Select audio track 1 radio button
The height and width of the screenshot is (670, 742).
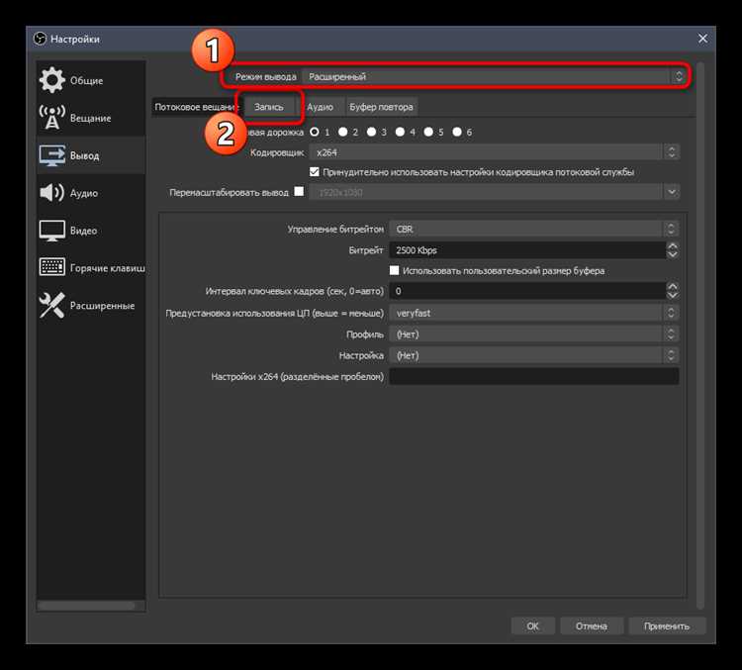pyautogui.click(x=315, y=132)
